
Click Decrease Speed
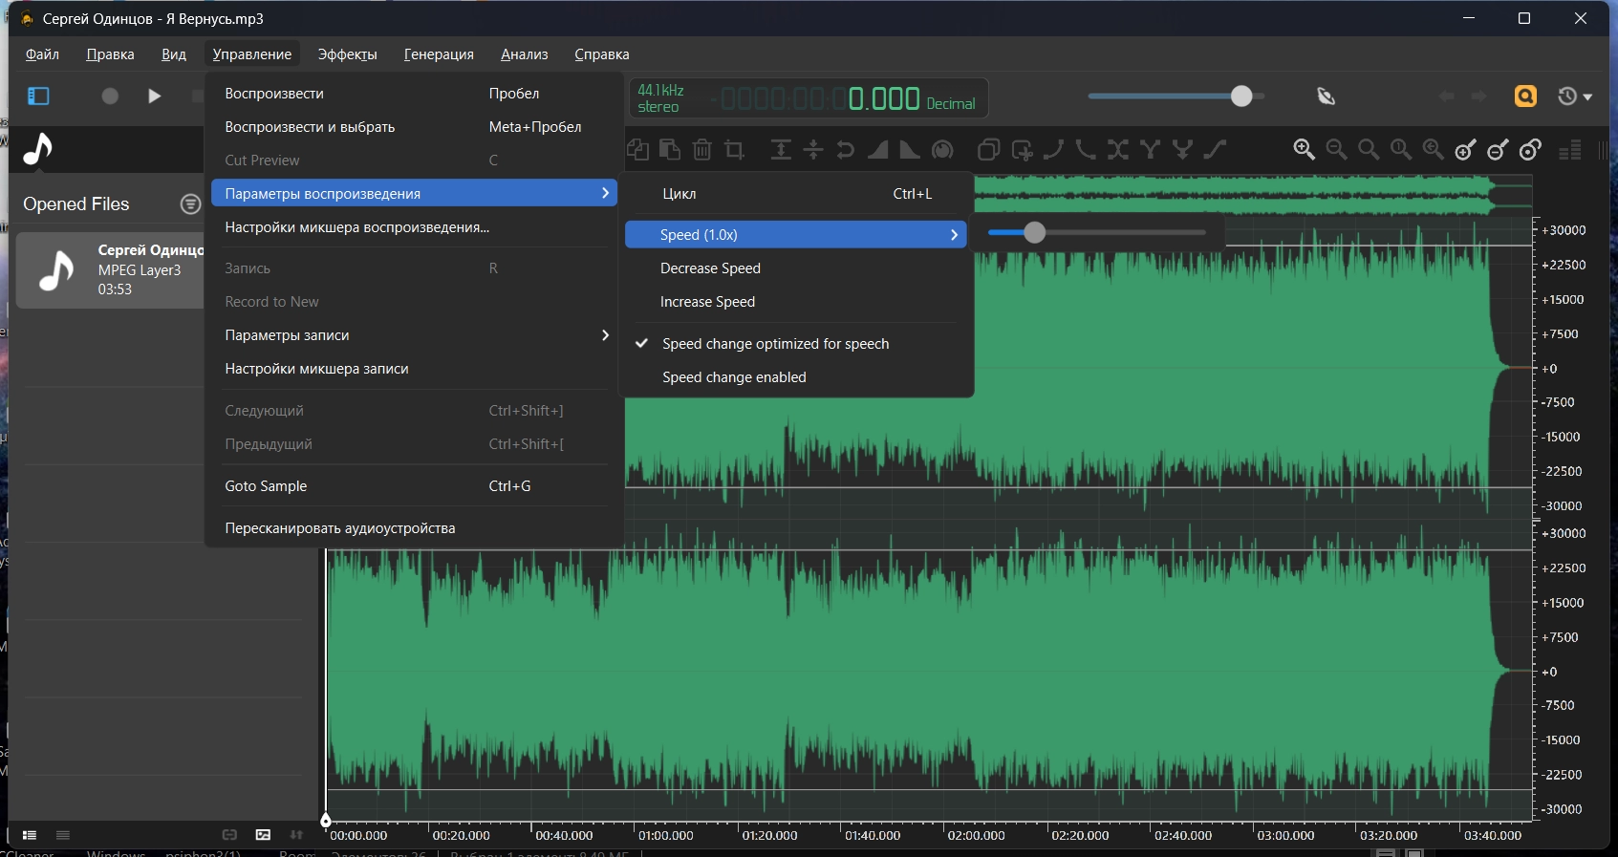click(710, 268)
